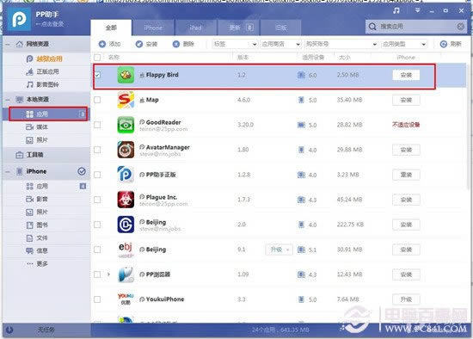Screen dimensions: 473x339
Task: Click the 添加 (add) toolbar button
Action: pos(109,44)
